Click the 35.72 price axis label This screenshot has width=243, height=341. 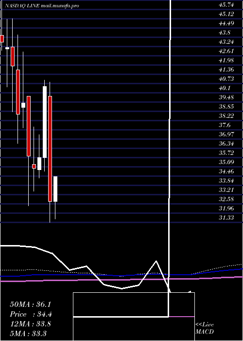tap(226, 152)
